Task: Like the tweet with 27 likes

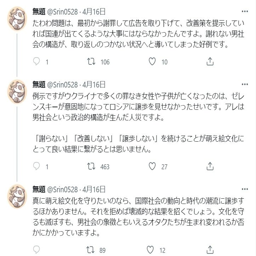Action: 152,166
